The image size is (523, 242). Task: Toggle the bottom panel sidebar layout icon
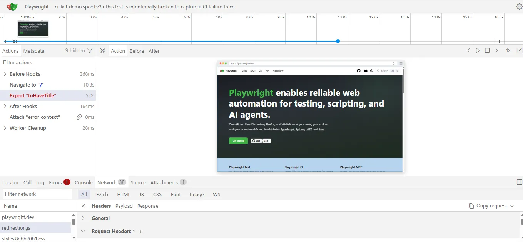[x=519, y=182]
